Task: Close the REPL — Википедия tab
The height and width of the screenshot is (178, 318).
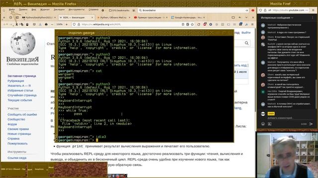Action: point(92,18)
